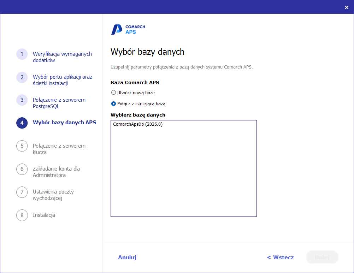Click the highlighted step 4 circle
Viewport: 354px width, 273px height.
pyautogui.click(x=22, y=123)
